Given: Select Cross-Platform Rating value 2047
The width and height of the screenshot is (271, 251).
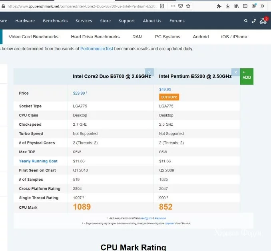Looking at the screenshot, I should tap(163, 189).
